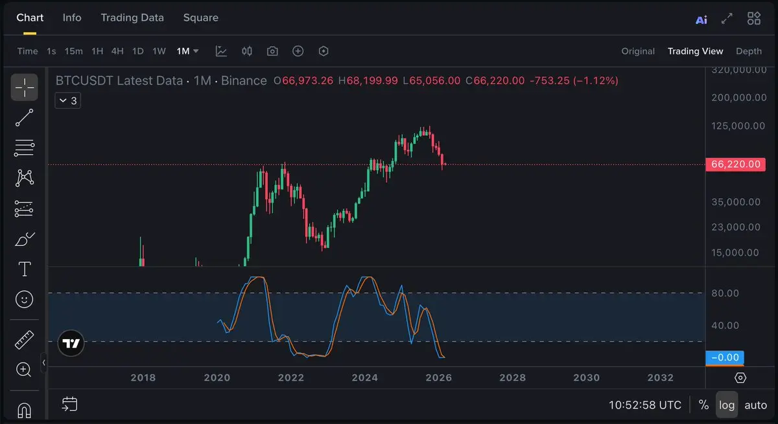Select the 1s interval
The width and height of the screenshot is (778, 424).
pyautogui.click(x=51, y=51)
